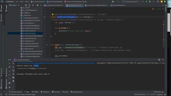The height and width of the screenshot is (96, 171).
Task: Select N_Constructors.kt in project tree
Action: [29, 33]
